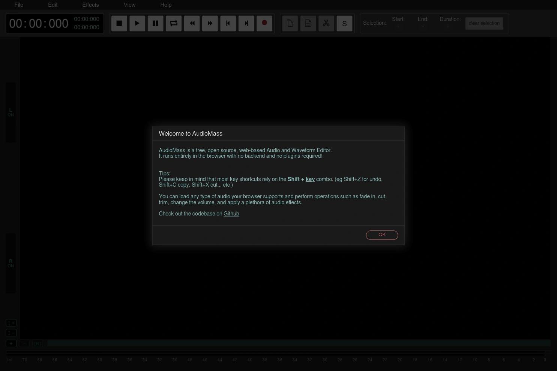
Task: Open the Edit menu
Action: (53, 5)
